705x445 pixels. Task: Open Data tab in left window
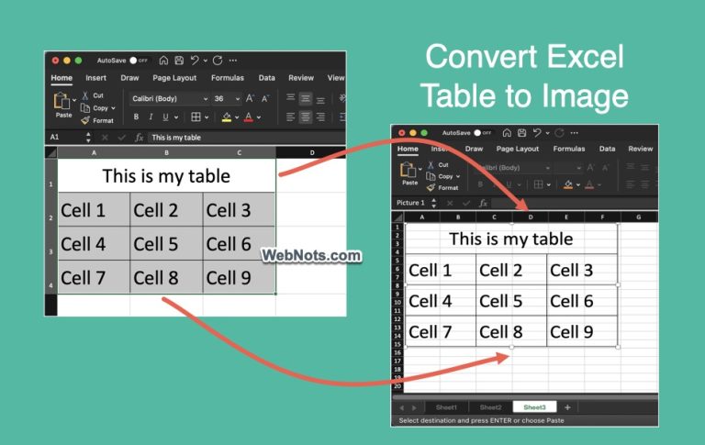click(x=266, y=78)
